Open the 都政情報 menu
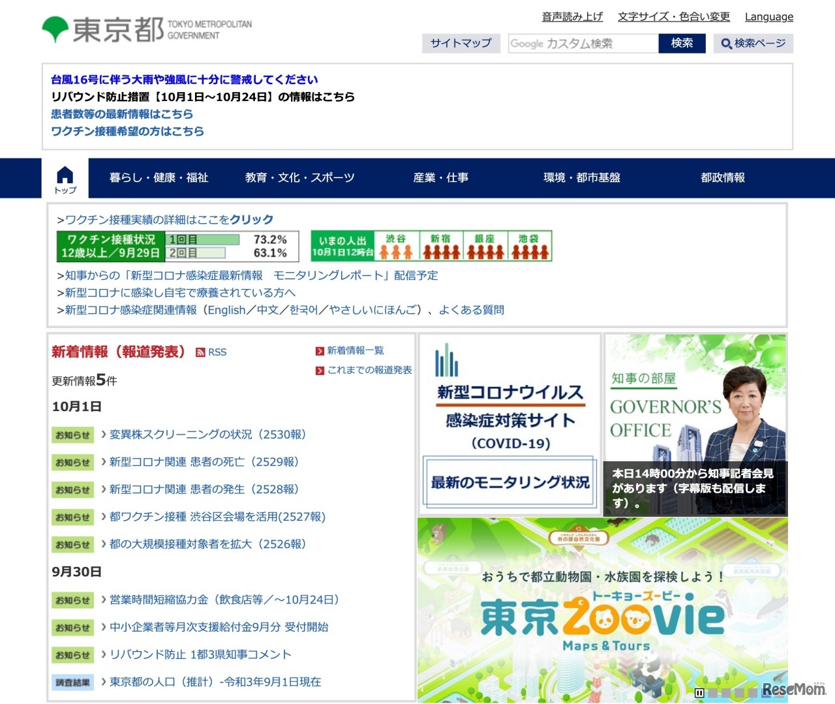Viewport: 835px width, 704px height. (723, 177)
